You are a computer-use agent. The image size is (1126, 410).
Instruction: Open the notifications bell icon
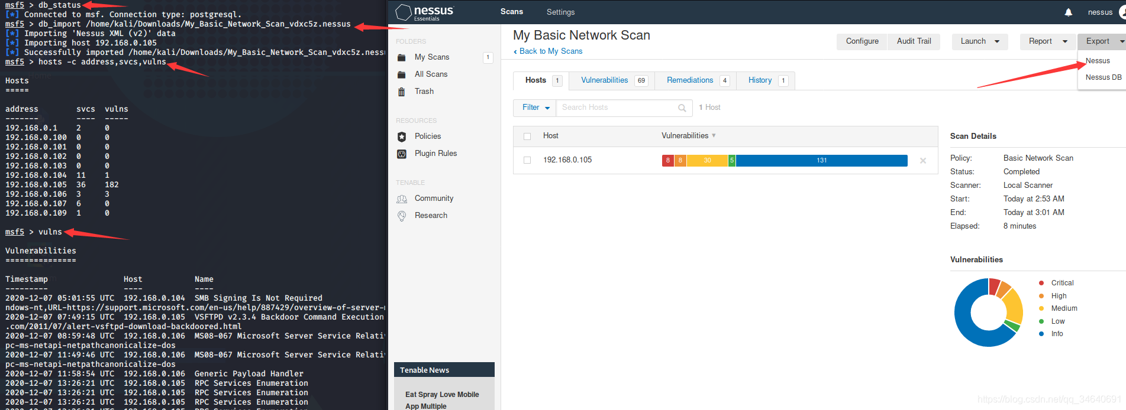tap(1069, 12)
